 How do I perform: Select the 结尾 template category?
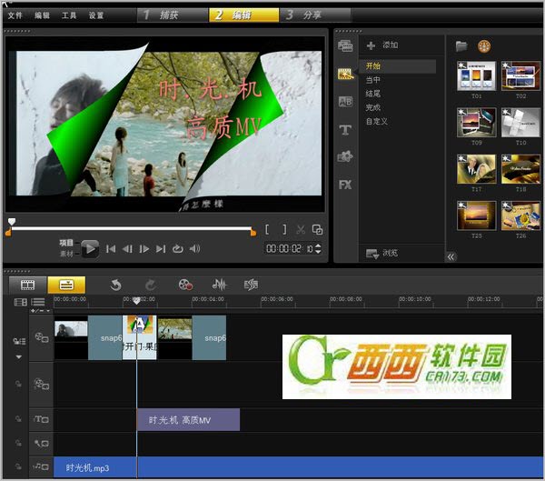coord(374,94)
